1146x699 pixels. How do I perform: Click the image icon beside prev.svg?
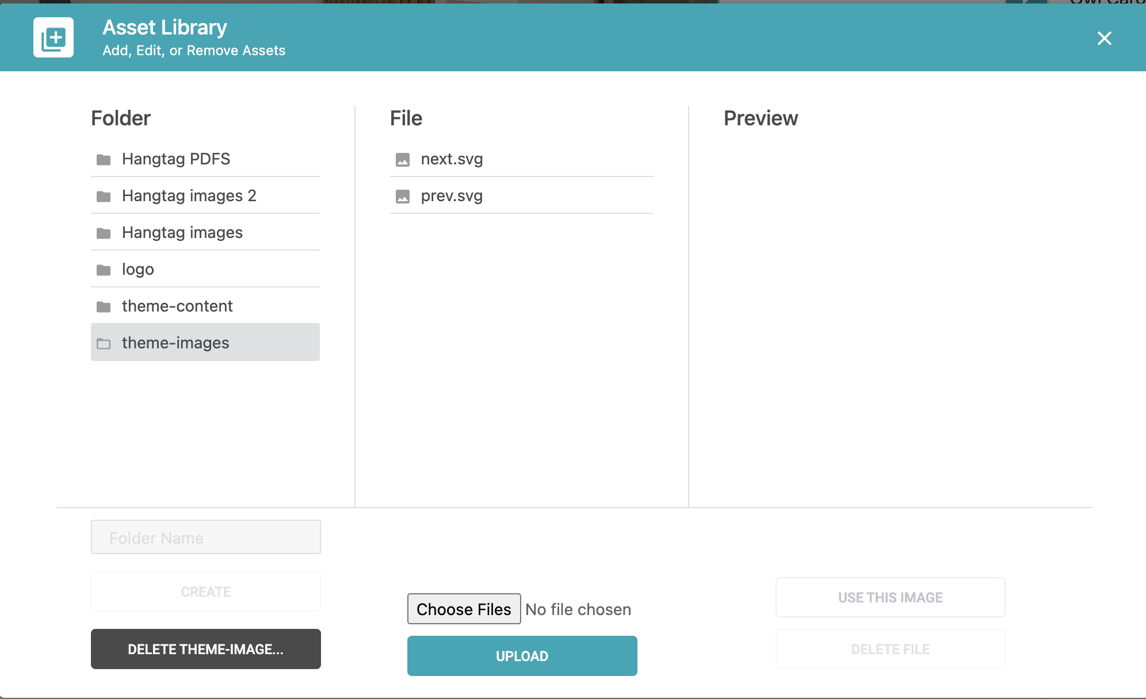pos(403,196)
